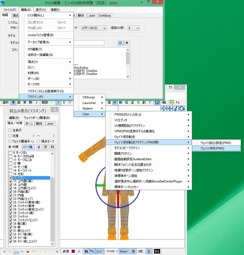Toggle the 軸 axis display button
The height and width of the screenshot is (255, 244).
pyautogui.click(x=86, y=251)
